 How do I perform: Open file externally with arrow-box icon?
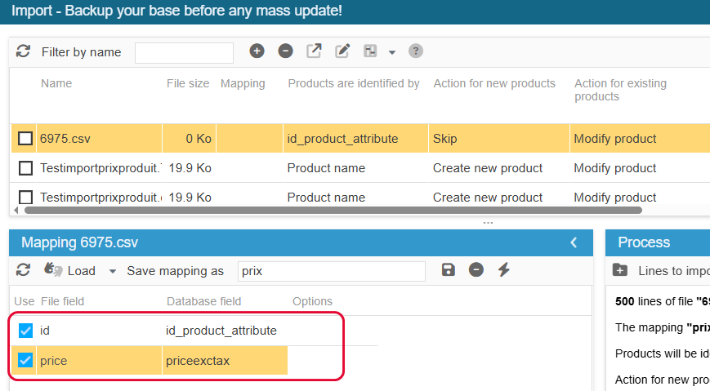pos(314,51)
